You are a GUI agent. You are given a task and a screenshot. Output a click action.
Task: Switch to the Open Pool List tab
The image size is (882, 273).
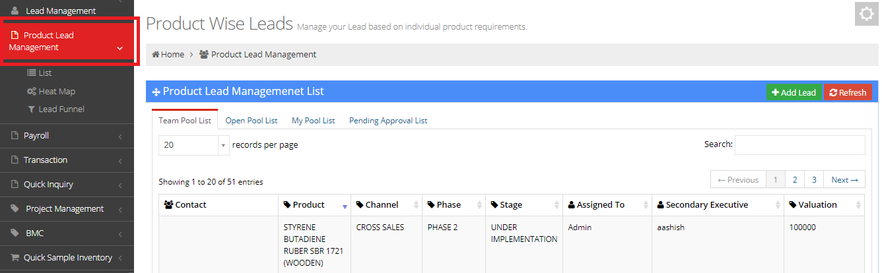(251, 121)
